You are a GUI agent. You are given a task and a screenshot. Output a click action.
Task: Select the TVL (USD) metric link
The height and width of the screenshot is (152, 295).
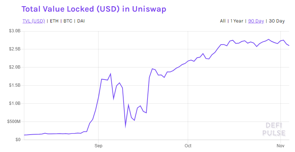(34, 21)
